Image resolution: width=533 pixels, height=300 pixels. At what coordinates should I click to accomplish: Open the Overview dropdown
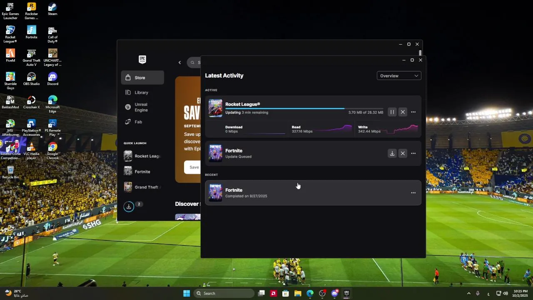pyautogui.click(x=399, y=76)
